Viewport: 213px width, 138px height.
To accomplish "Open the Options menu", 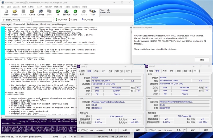I will 58,7.
